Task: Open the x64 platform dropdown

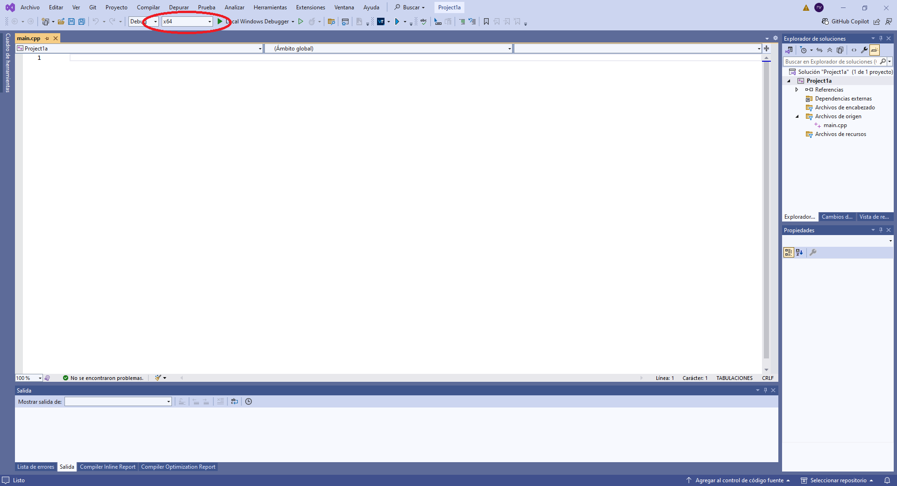Action: [187, 21]
